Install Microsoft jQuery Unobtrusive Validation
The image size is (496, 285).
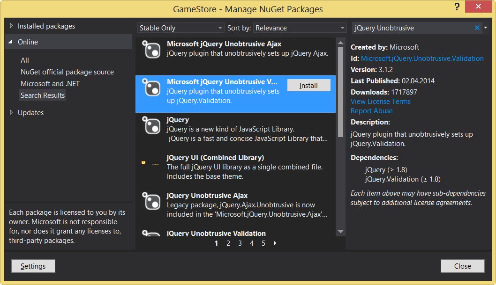click(x=309, y=85)
